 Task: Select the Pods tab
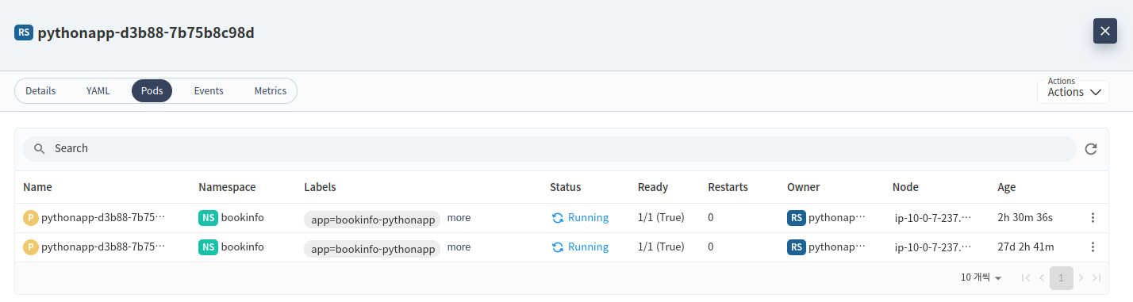click(152, 91)
